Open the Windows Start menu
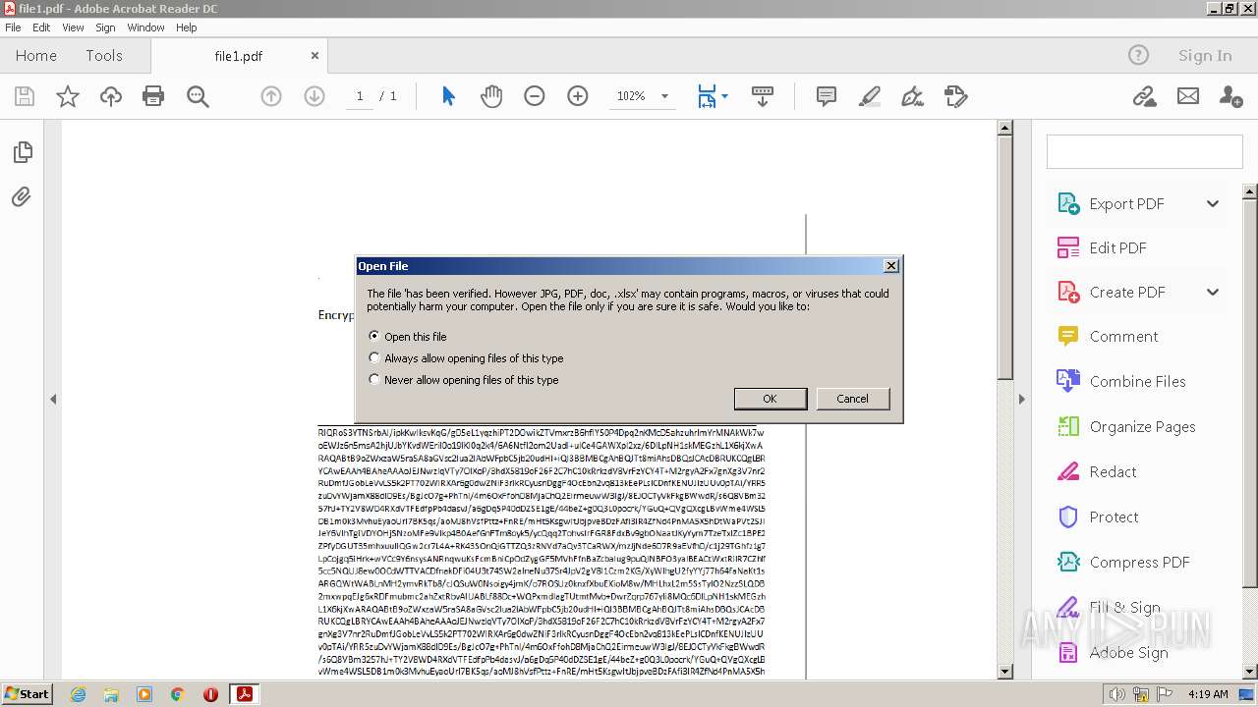This screenshot has width=1258, height=707. coord(27,694)
